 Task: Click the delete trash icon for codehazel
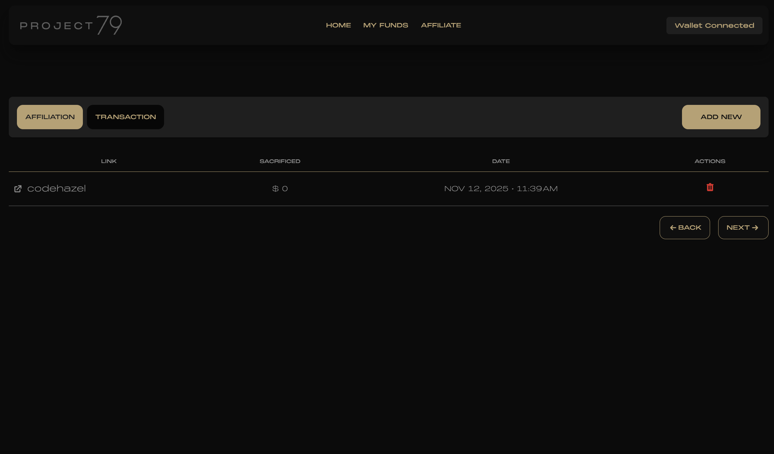pos(709,187)
